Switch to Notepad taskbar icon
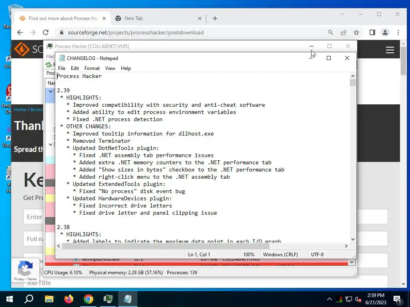410x307 pixels. [128, 299]
